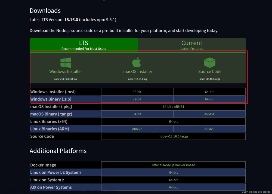
Task: Download ARM64 macOS Binary (.tar.gz)
Action: click(x=209, y=114)
